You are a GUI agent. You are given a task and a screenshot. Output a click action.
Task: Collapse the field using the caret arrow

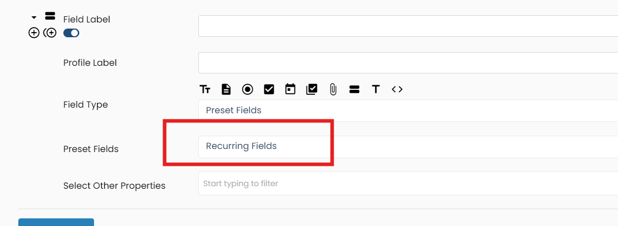[x=34, y=17]
